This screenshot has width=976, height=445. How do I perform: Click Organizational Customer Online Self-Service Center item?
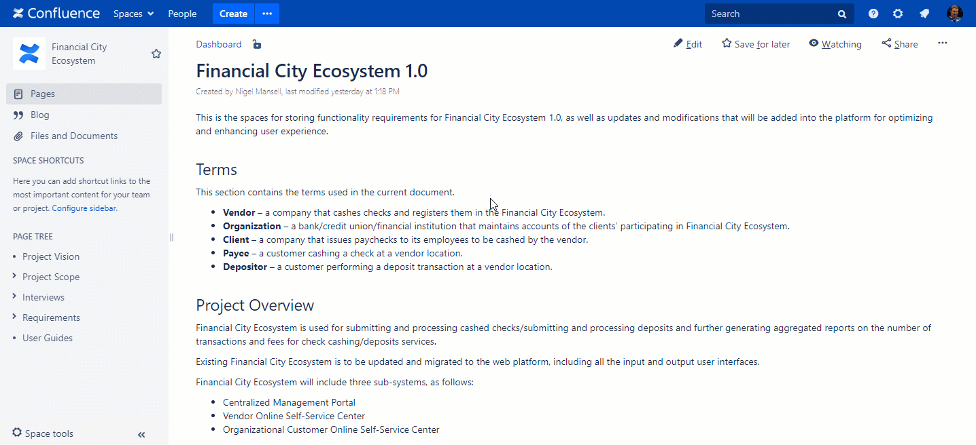[x=331, y=429]
